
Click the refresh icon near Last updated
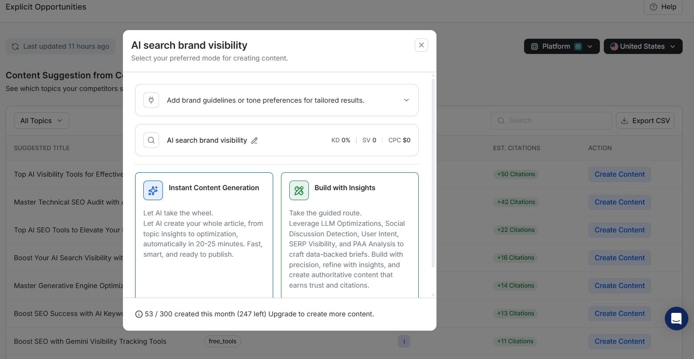(x=15, y=47)
